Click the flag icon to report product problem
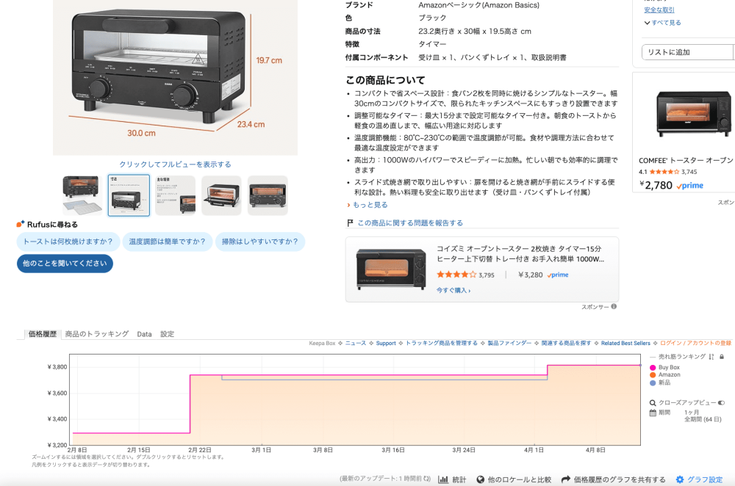The width and height of the screenshot is (735, 486). (x=351, y=223)
